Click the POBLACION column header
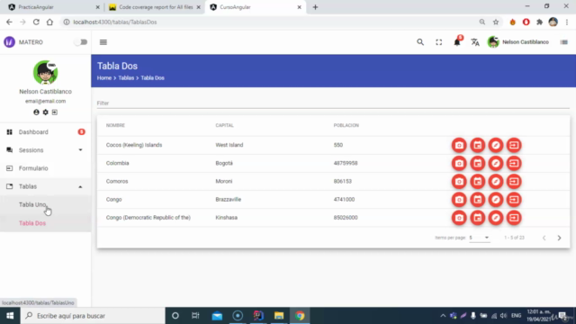 tap(346, 125)
